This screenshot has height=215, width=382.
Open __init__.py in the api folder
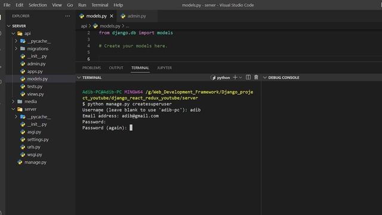click(37, 56)
